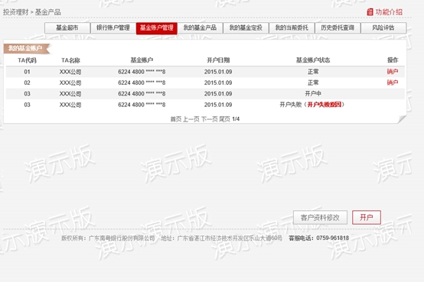Click 投资理财 in the breadcrumb
This screenshot has width=424, height=282.
click(15, 12)
